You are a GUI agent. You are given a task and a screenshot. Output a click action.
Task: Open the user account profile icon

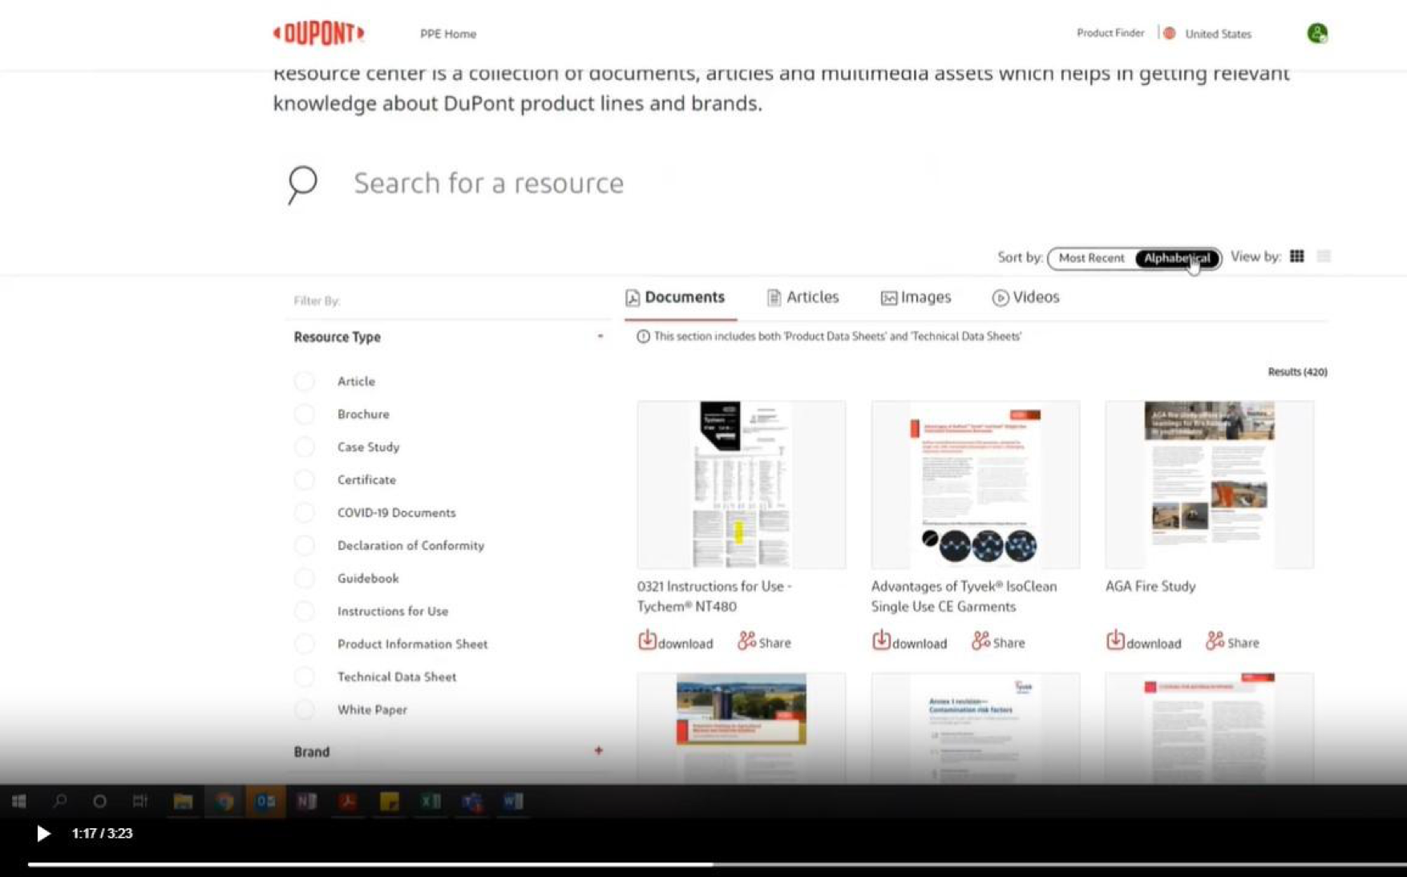point(1316,34)
